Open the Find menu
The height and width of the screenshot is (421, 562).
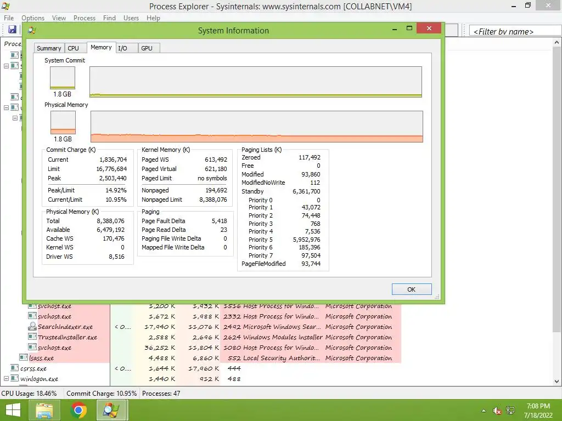click(x=109, y=18)
